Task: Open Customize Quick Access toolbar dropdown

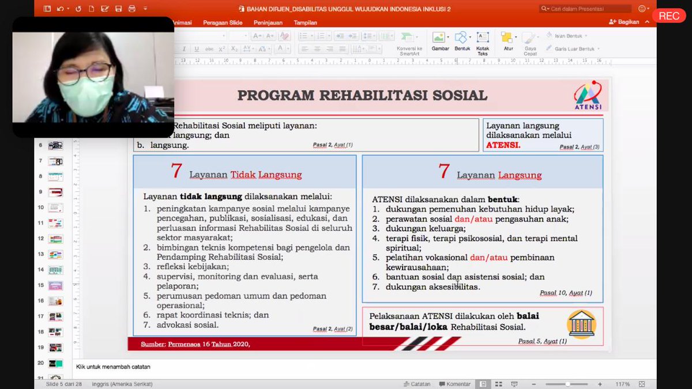Action: [145, 9]
